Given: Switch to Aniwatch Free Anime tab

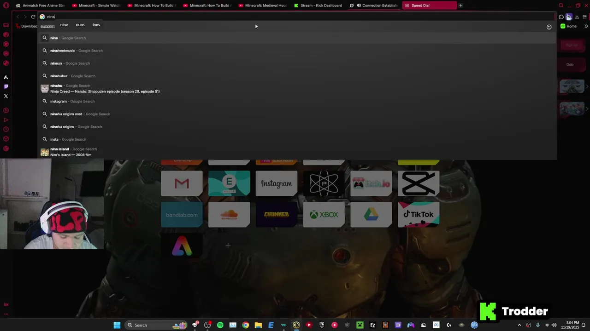Looking at the screenshot, I should click(40, 6).
